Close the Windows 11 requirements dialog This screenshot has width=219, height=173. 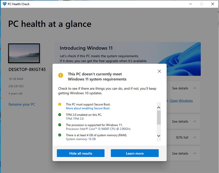[x=159, y=71]
